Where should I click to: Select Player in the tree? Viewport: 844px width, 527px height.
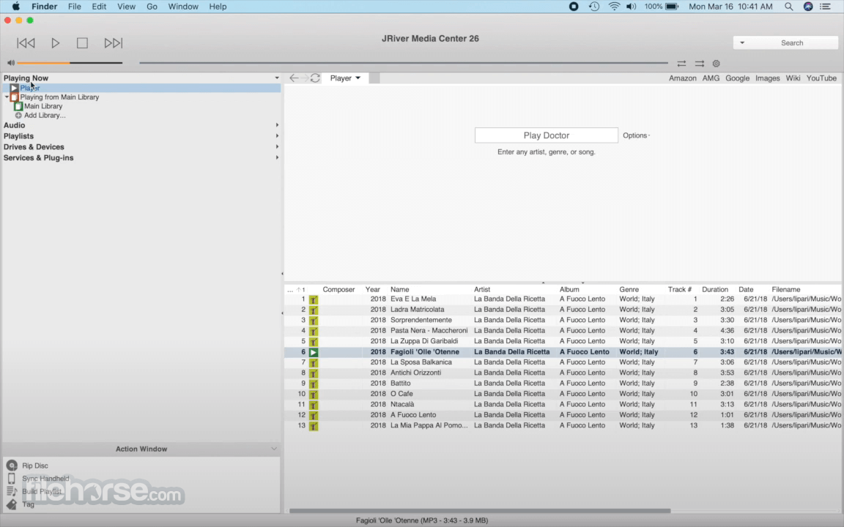point(29,88)
